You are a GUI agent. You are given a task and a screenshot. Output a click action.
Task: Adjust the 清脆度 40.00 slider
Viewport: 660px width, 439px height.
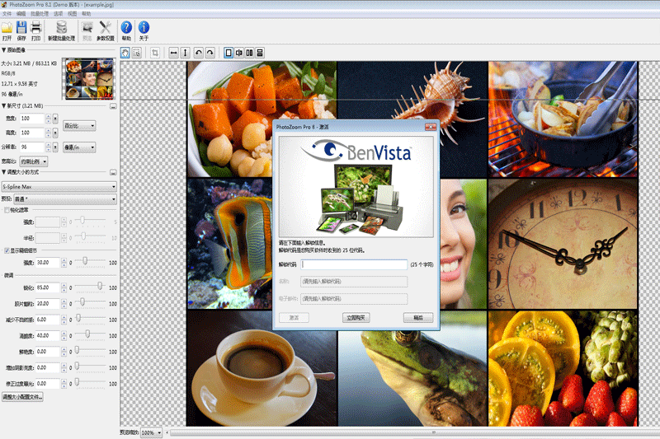(87, 334)
